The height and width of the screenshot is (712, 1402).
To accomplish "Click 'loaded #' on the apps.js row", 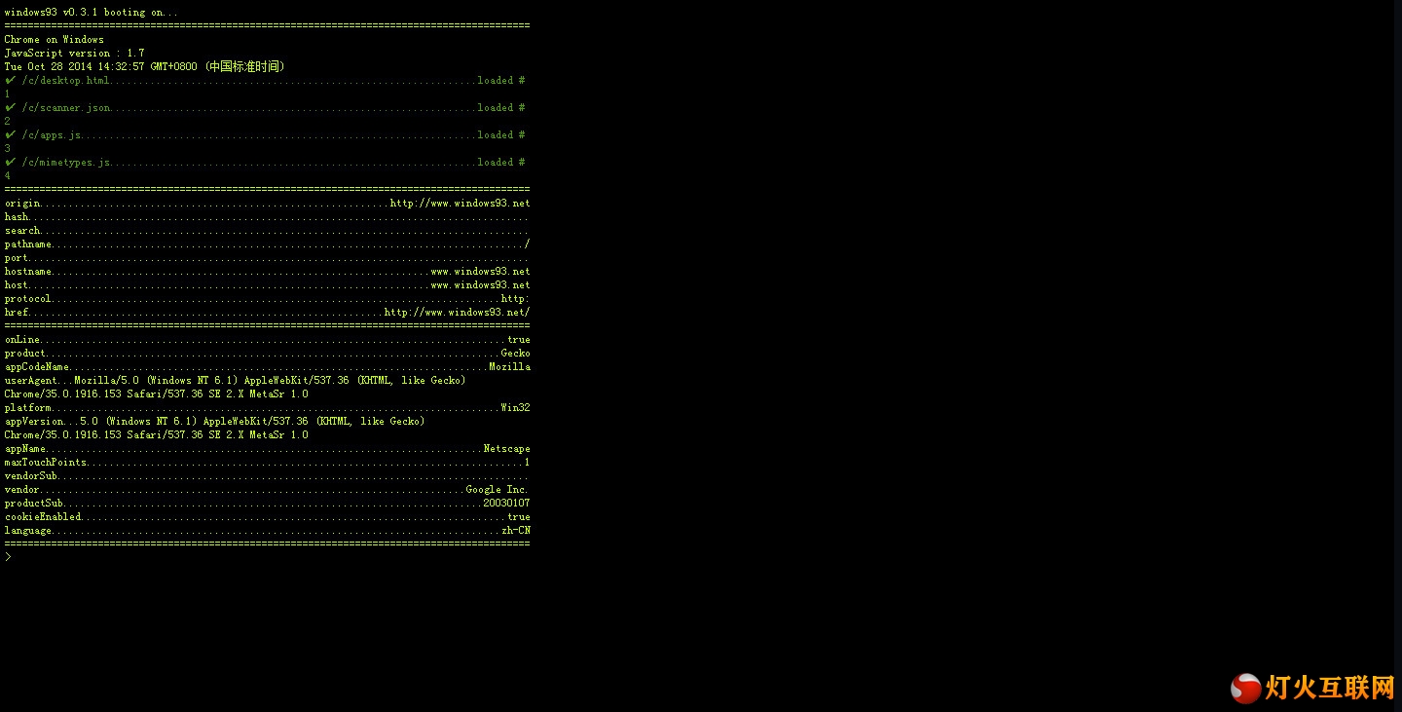I will (501, 135).
